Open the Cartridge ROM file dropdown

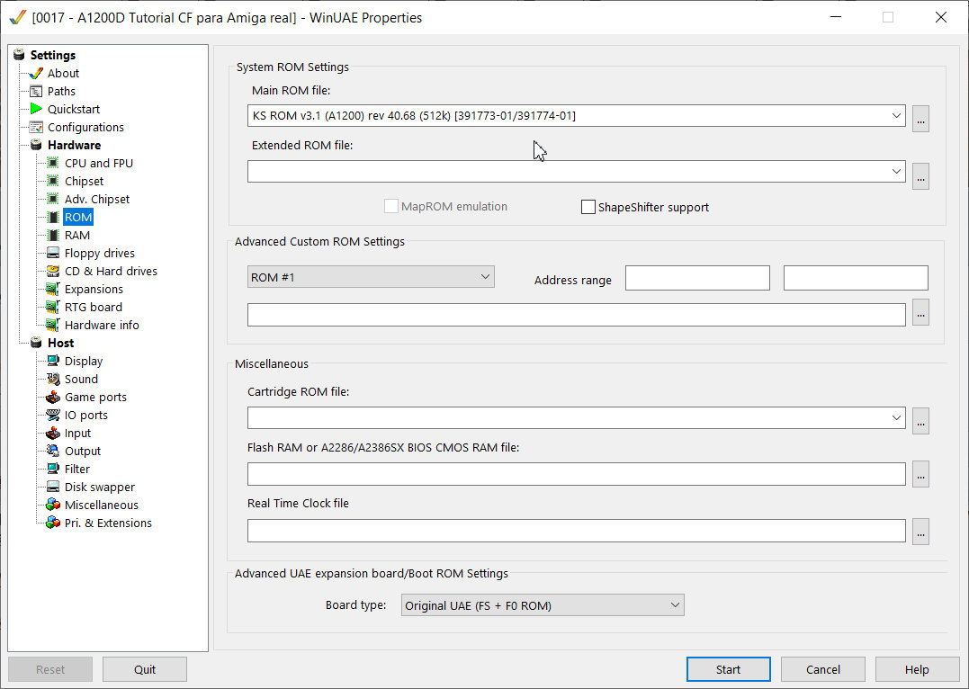click(896, 417)
